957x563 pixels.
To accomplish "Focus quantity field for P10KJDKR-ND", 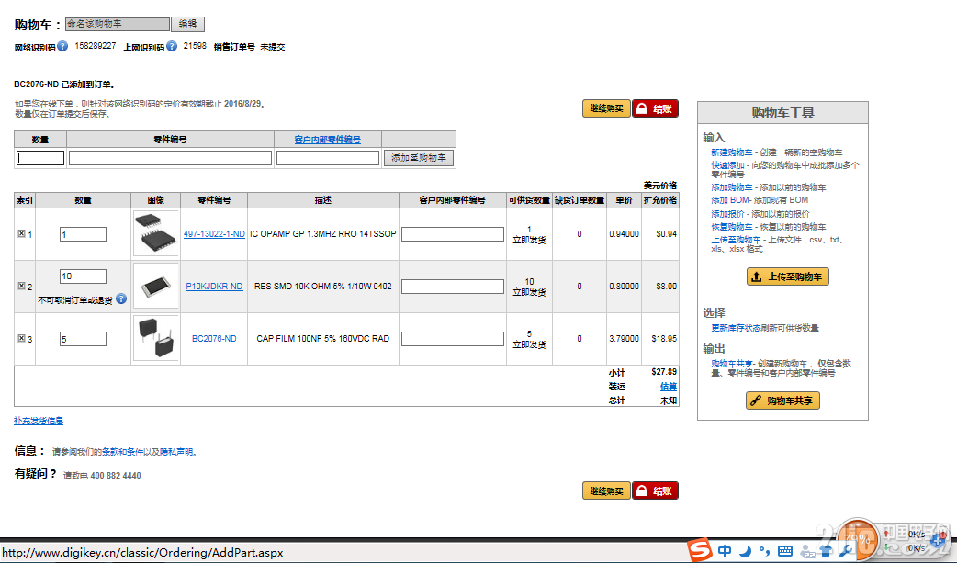I will (83, 276).
